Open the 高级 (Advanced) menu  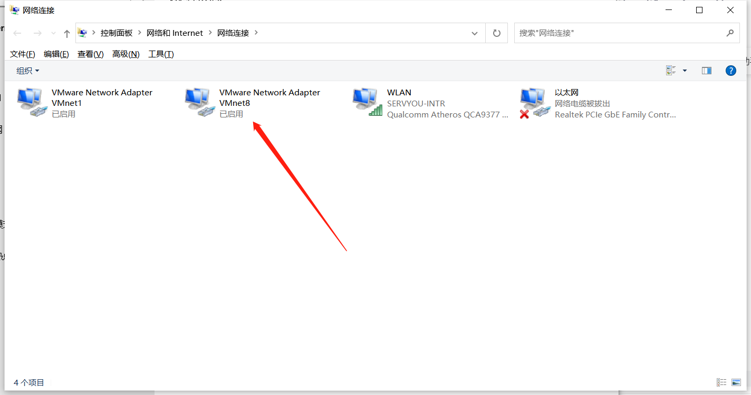coord(126,54)
